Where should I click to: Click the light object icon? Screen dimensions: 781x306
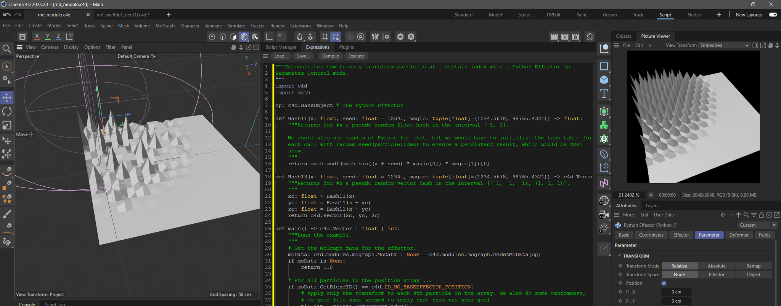(x=604, y=228)
